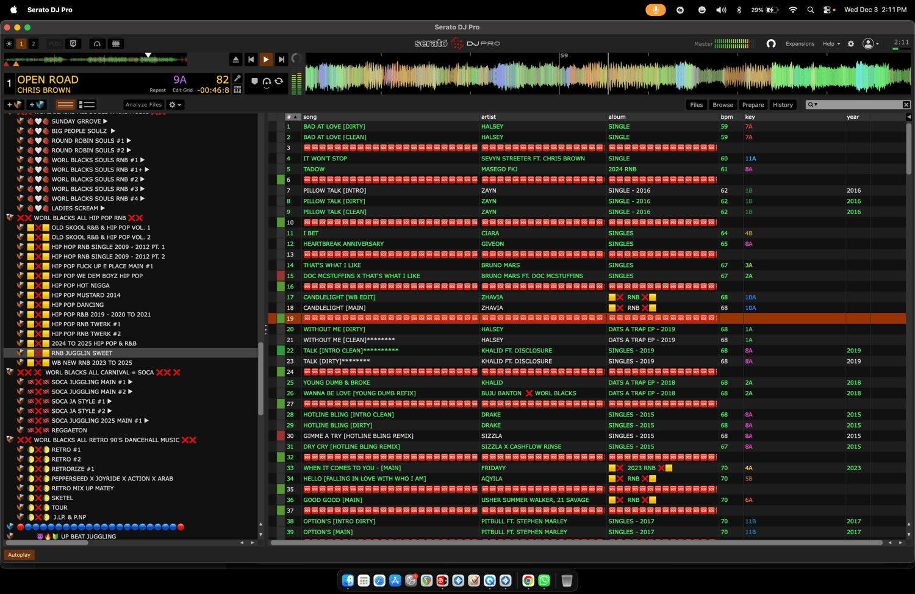Clear the search field with the X icon
This screenshot has height=594, width=915.
906,105
